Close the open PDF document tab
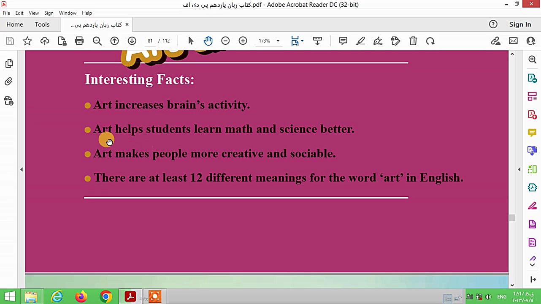 point(127,25)
